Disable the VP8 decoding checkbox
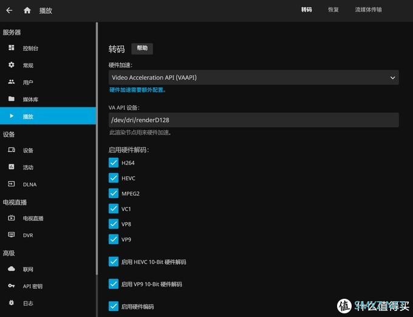 click(x=114, y=224)
